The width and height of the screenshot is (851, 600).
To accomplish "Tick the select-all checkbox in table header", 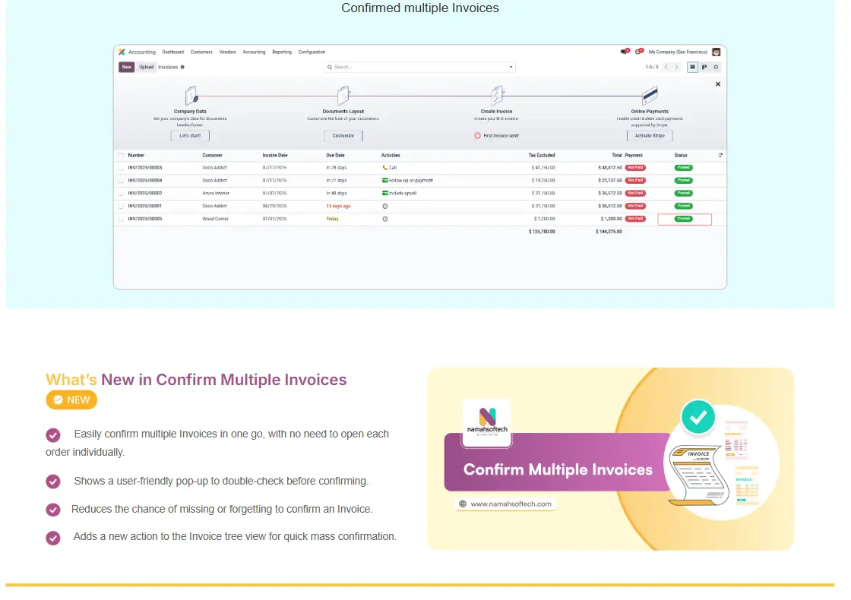I will (121, 155).
